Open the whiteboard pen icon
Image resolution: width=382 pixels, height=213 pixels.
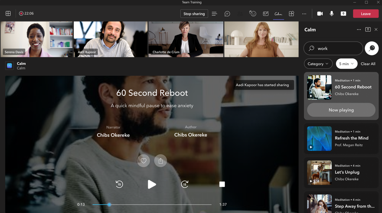point(266,14)
